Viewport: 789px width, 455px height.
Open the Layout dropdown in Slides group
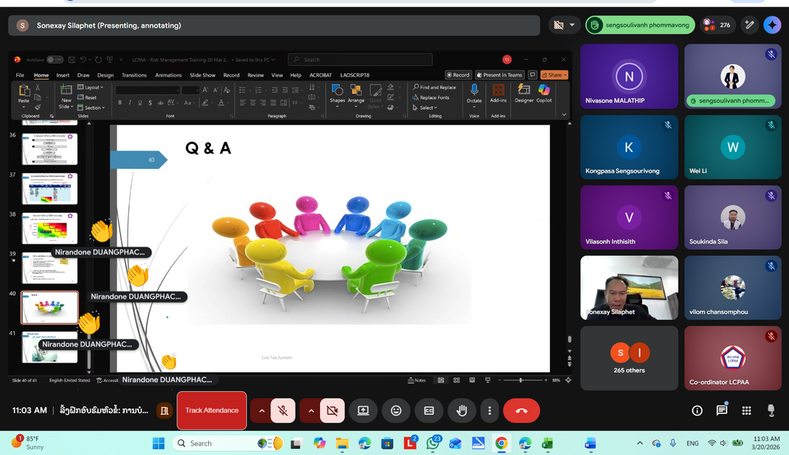(90, 87)
